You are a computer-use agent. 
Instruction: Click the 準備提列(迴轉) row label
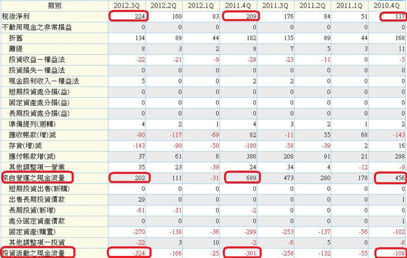(x=32, y=124)
